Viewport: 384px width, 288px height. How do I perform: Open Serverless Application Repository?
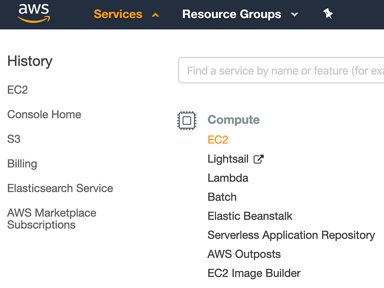[291, 235]
